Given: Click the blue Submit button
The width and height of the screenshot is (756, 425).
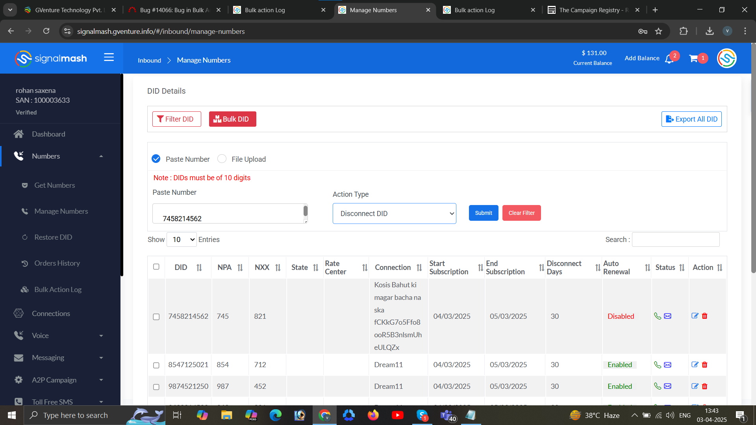Looking at the screenshot, I should pos(484,213).
